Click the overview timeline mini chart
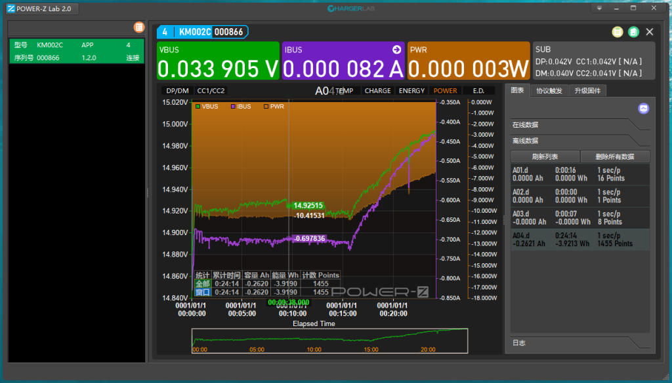 (329, 341)
